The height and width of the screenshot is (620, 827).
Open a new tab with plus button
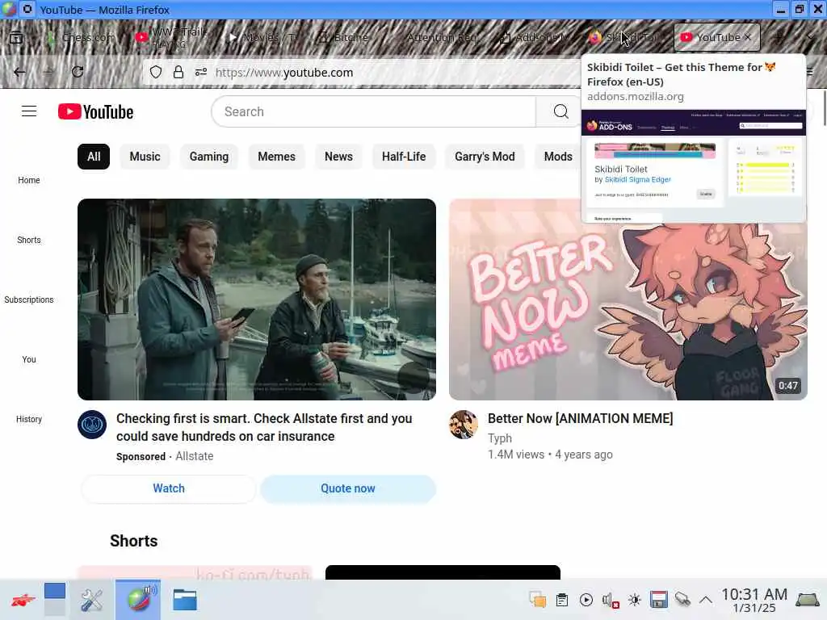779,37
